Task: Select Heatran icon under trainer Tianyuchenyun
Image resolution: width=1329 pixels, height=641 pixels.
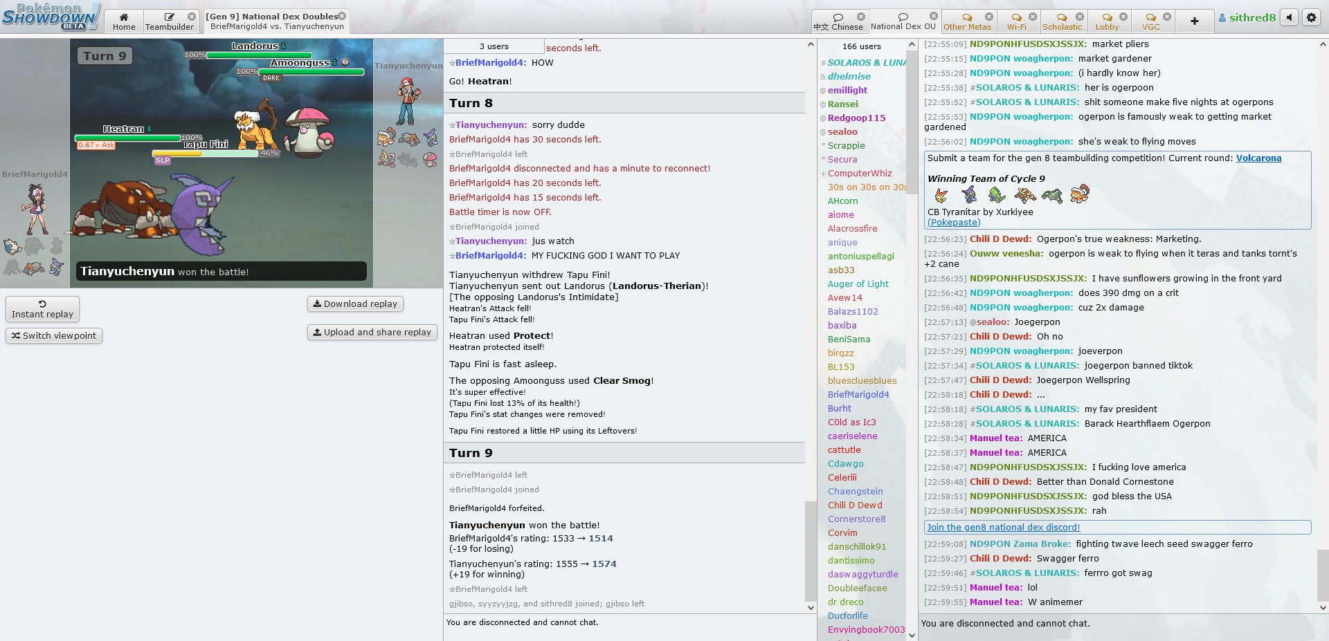Action: tap(409, 138)
